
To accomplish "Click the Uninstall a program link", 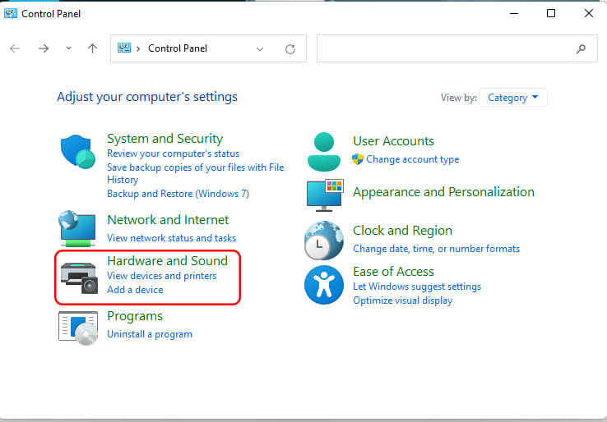I will (x=149, y=334).
